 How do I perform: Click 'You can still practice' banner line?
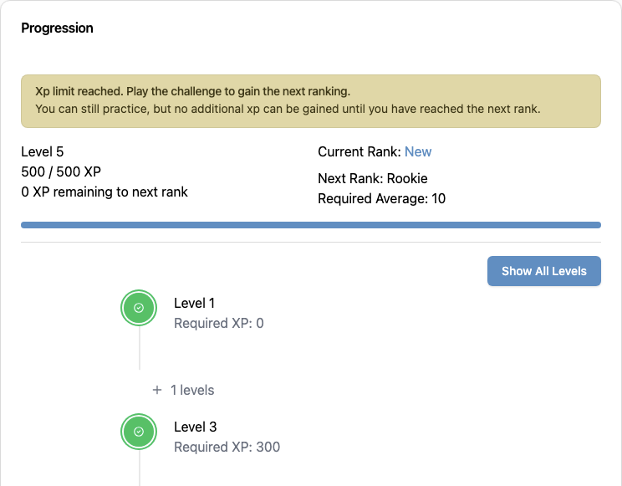coord(288,109)
